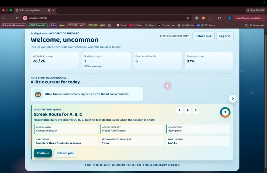Click the Recommended Daily Rep 5 min tile
Viewport: 267px width, 173px height.
pyautogui.click(x=132, y=141)
